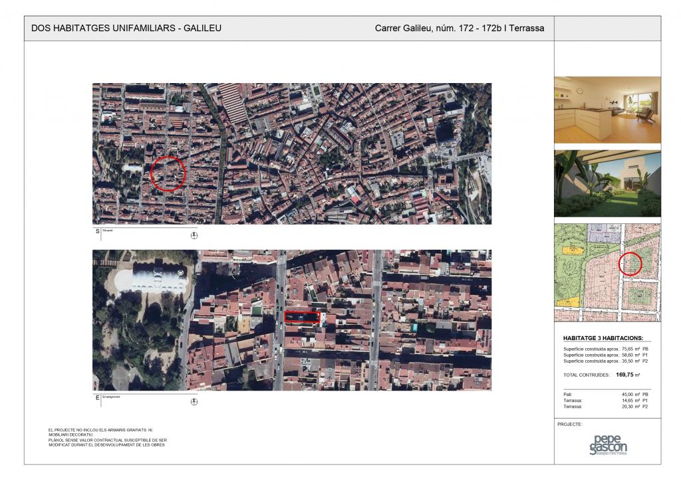The height and width of the screenshot is (481, 681).
Task: Open the interior kitchen render thumbnail
Action: [607, 110]
